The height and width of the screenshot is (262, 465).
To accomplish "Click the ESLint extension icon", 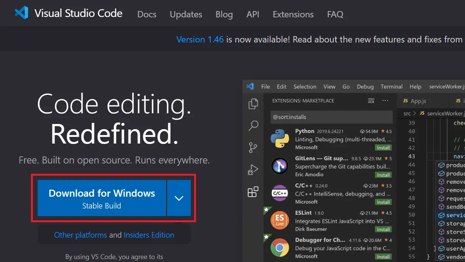I will coord(280,221).
